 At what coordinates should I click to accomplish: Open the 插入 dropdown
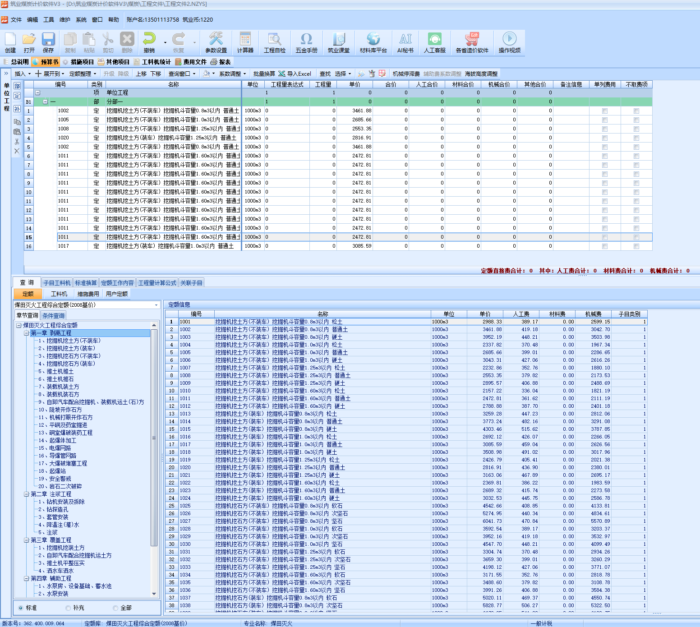(23, 74)
